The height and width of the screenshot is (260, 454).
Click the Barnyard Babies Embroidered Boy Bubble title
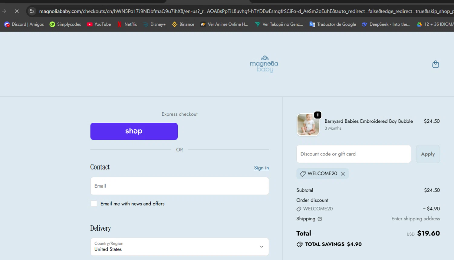[369, 121]
